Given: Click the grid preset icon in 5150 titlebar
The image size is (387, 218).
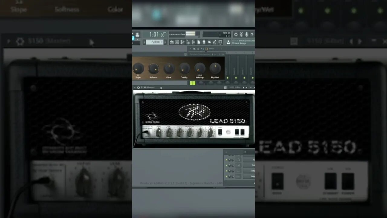Looking at the screenshot, I should 225,88.
